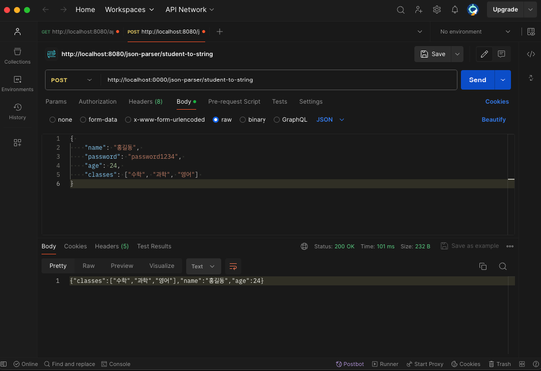Open the help icon in status bar
The image size is (541, 371).
[536, 364]
